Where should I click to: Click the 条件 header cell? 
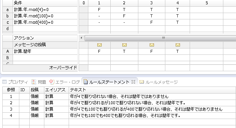(x=45, y=3)
